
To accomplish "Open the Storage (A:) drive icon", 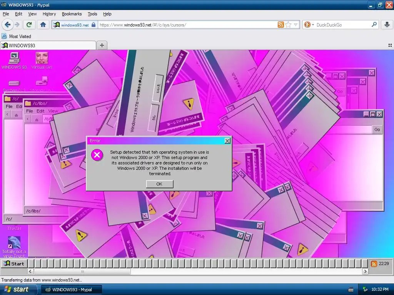I will (x=41, y=84).
